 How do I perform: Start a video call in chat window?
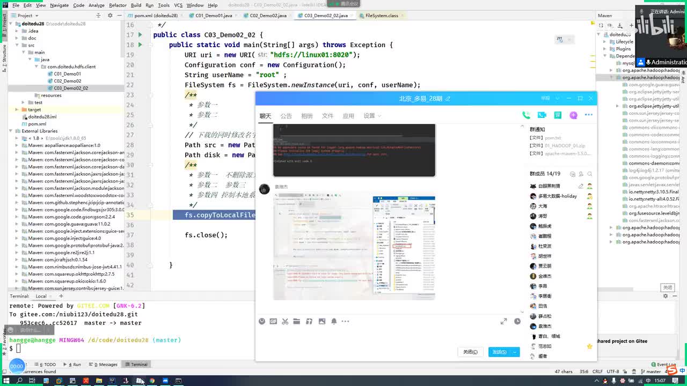click(542, 115)
